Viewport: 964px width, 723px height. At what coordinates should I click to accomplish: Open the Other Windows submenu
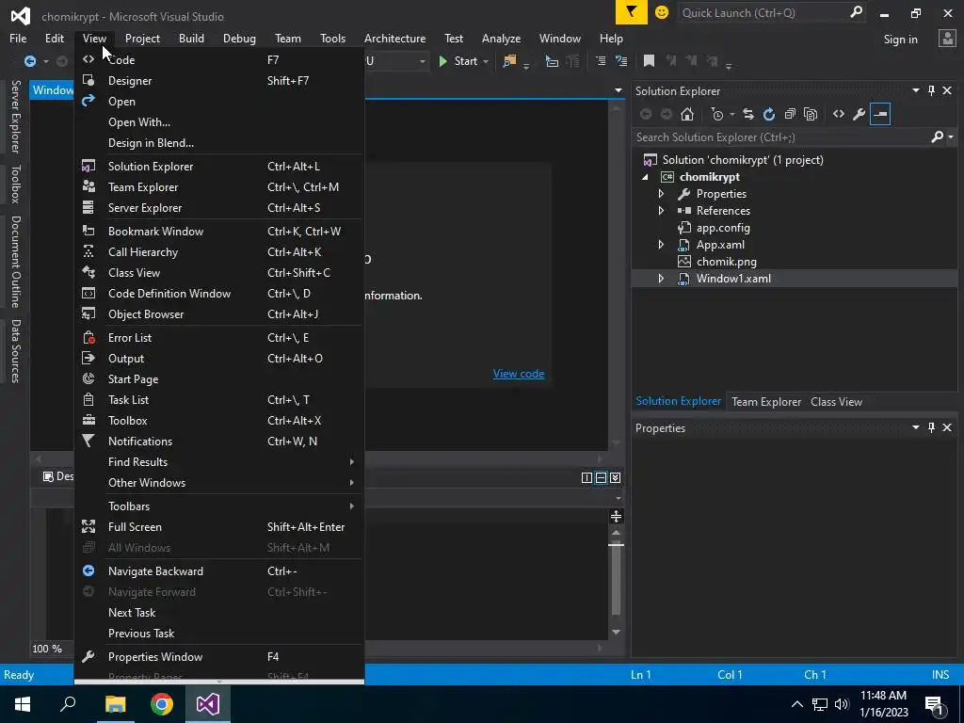[x=218, y=483]
